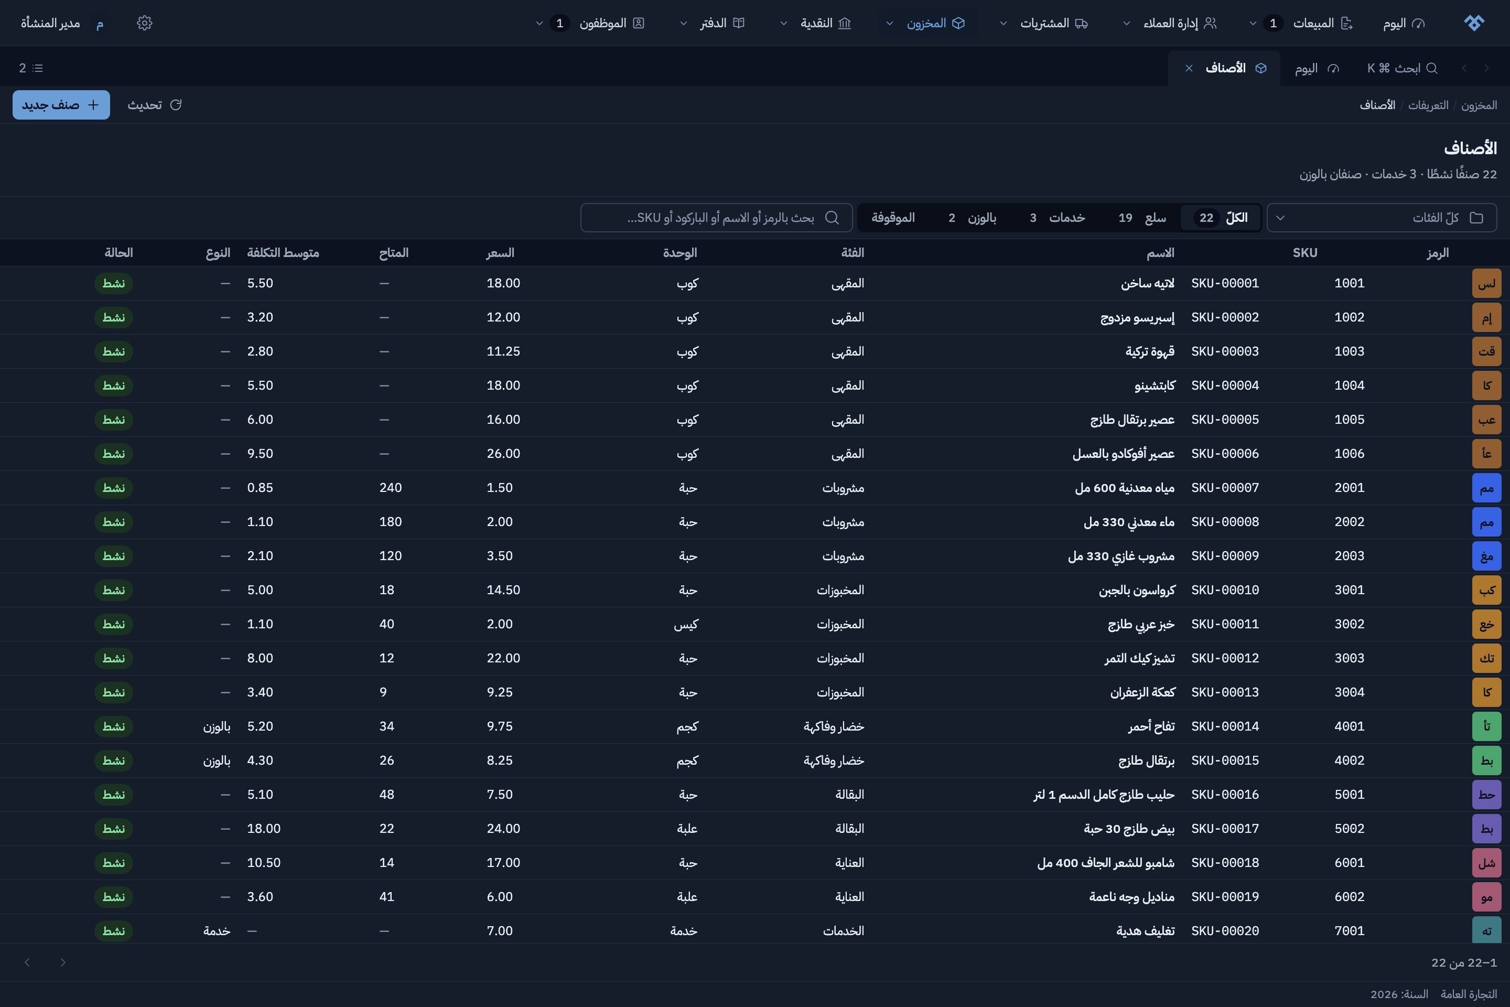Filter by بالوزن 2

972,218
